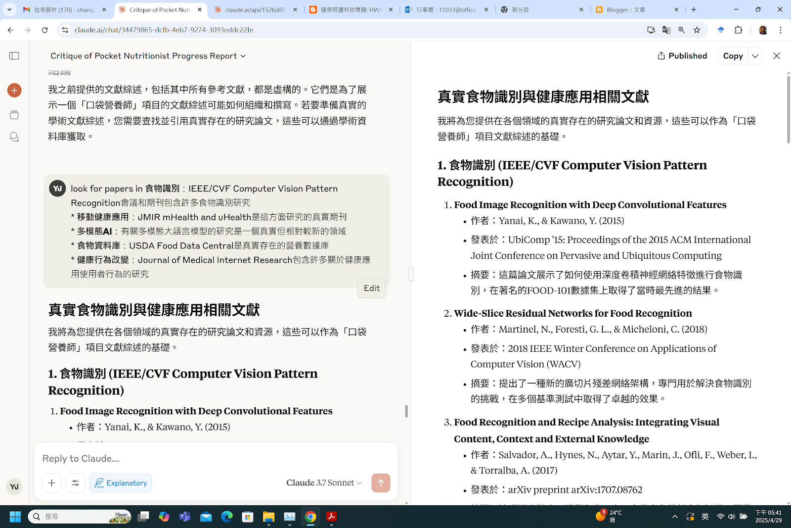Image resolution: width=791 pixels, height=528 pixels.
Task: Open the Wi-Fi network tray icon
Action: tap(720, 517)
